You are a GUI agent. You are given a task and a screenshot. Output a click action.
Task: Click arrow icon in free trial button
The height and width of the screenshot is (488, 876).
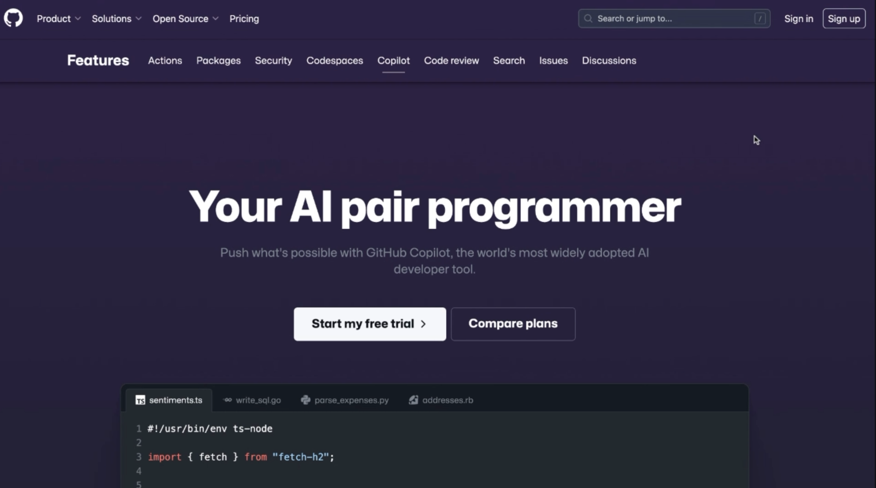point(423,324)
